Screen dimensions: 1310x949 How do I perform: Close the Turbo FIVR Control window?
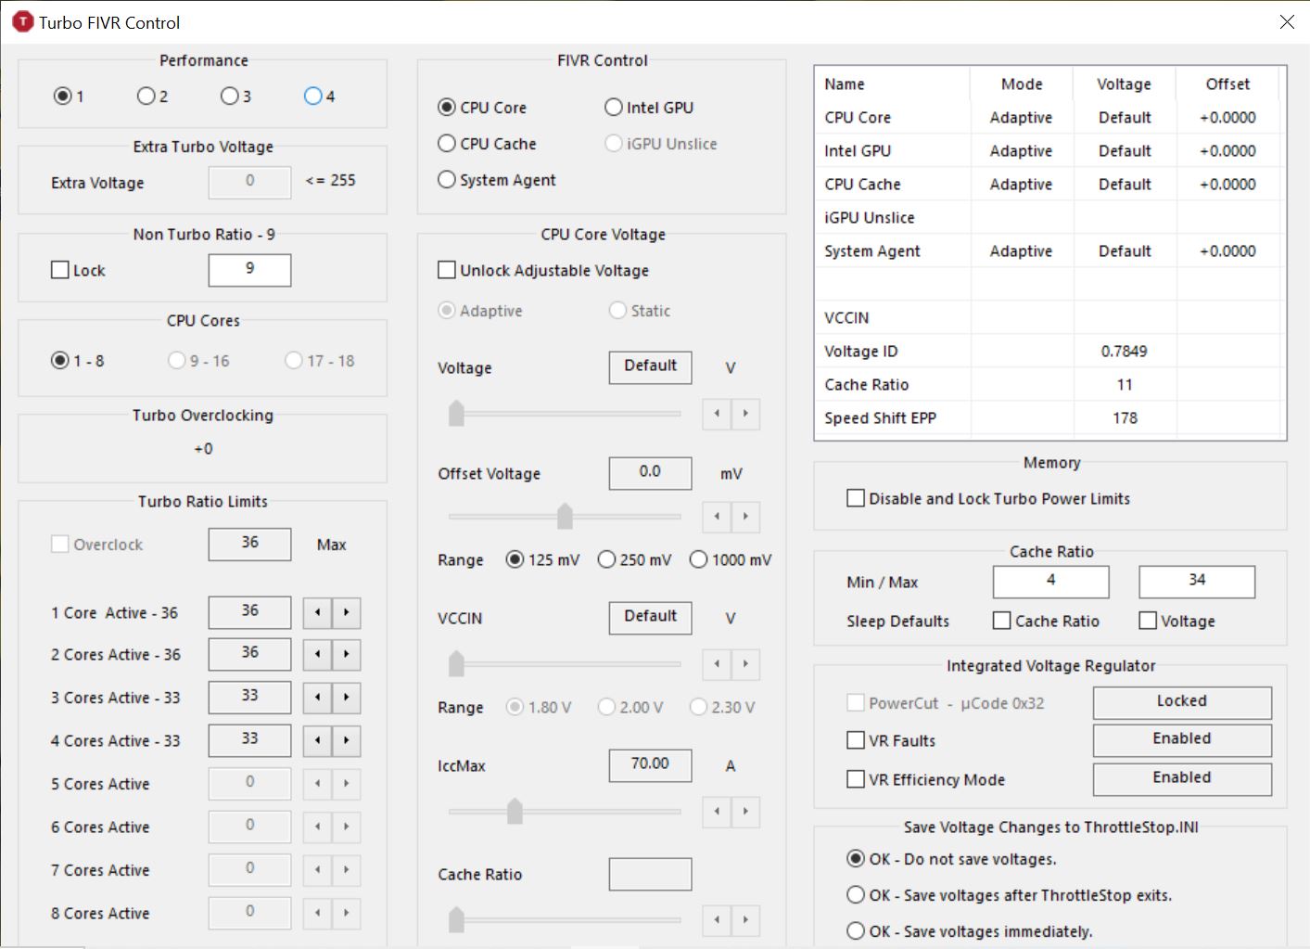(x=1287, y=21)
